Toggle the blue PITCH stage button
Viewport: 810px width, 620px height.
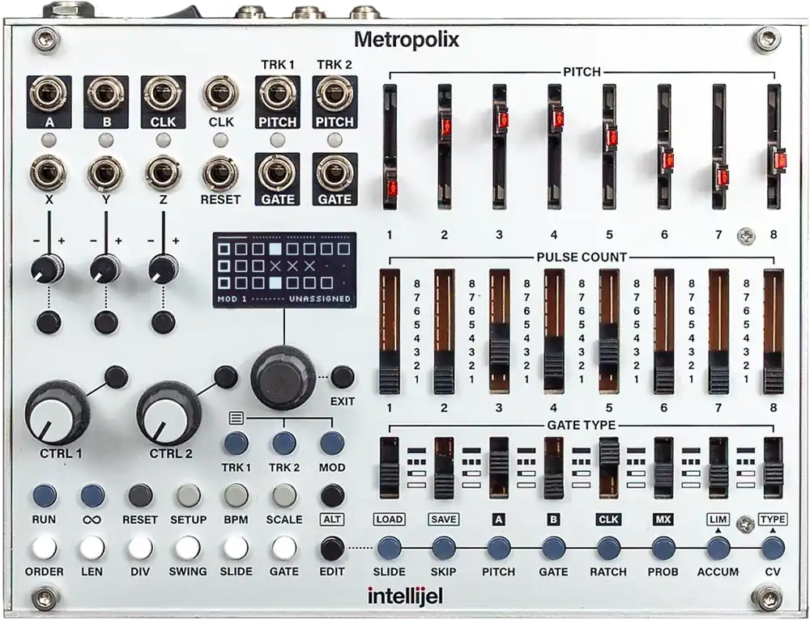coord(498,548)
